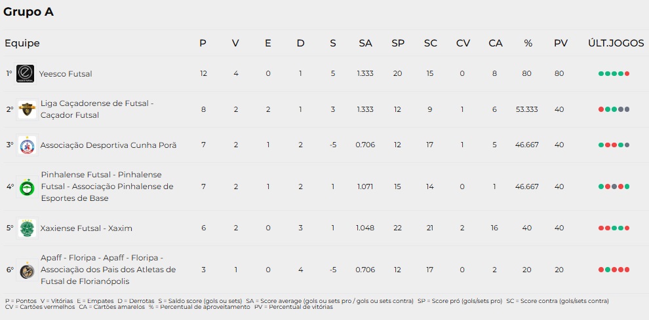Click Caçador Futsal's first red result dot
The width and height of the screenshot is (649, 320).
point(601,109)
